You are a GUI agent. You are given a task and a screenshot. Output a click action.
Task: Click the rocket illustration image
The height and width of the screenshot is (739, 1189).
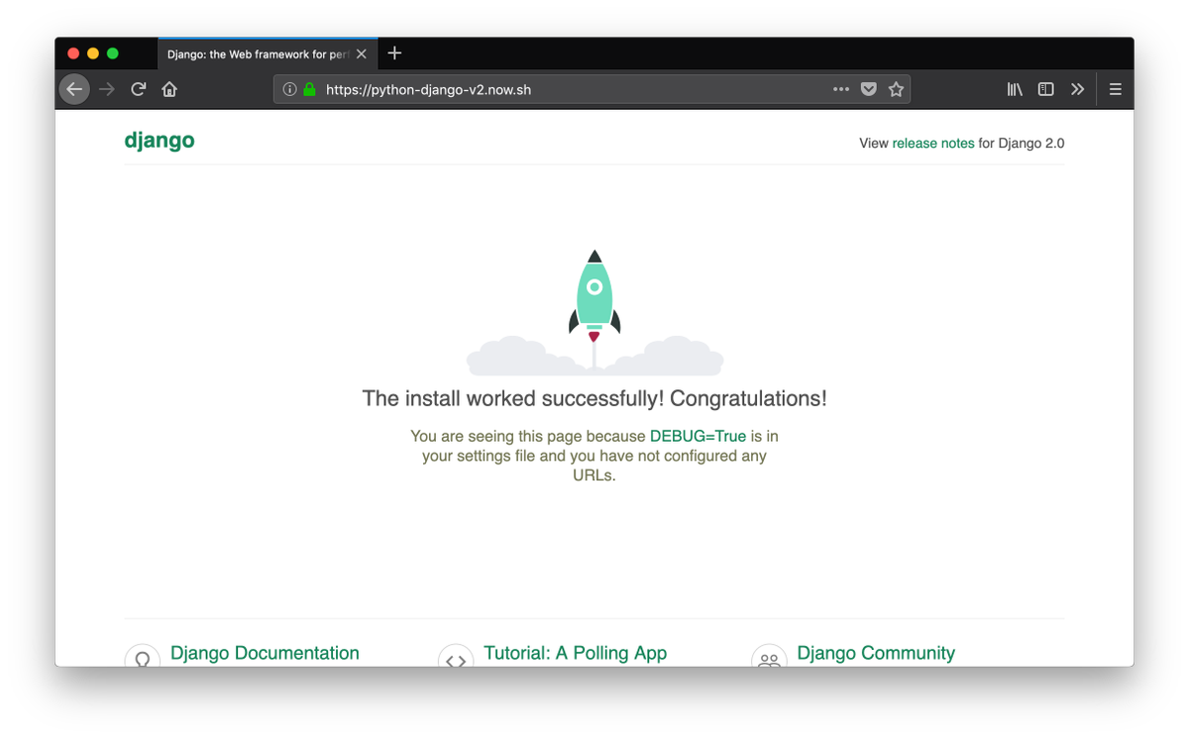594,312
